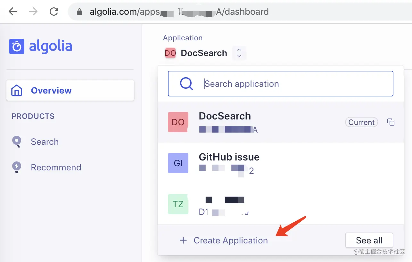Click the DocSearch application name in the header
412x262 pixels.
click(x=204, y=53)
